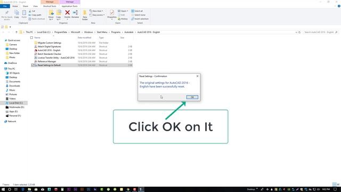Open the New item dropdown
The image size is (341, 192).
(x=96, y=11)
